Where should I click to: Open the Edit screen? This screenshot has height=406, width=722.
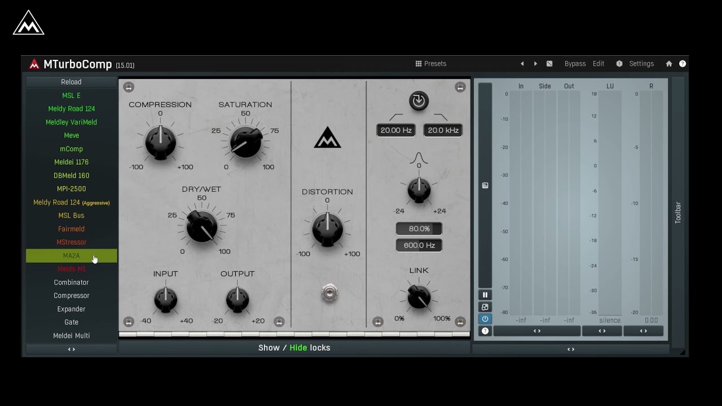point(598,64)
